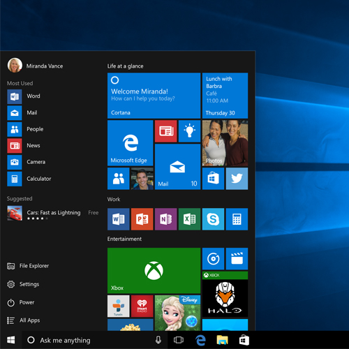Show All Apps list
Viewport: 349px width, 349px height.
pos(23,320)
